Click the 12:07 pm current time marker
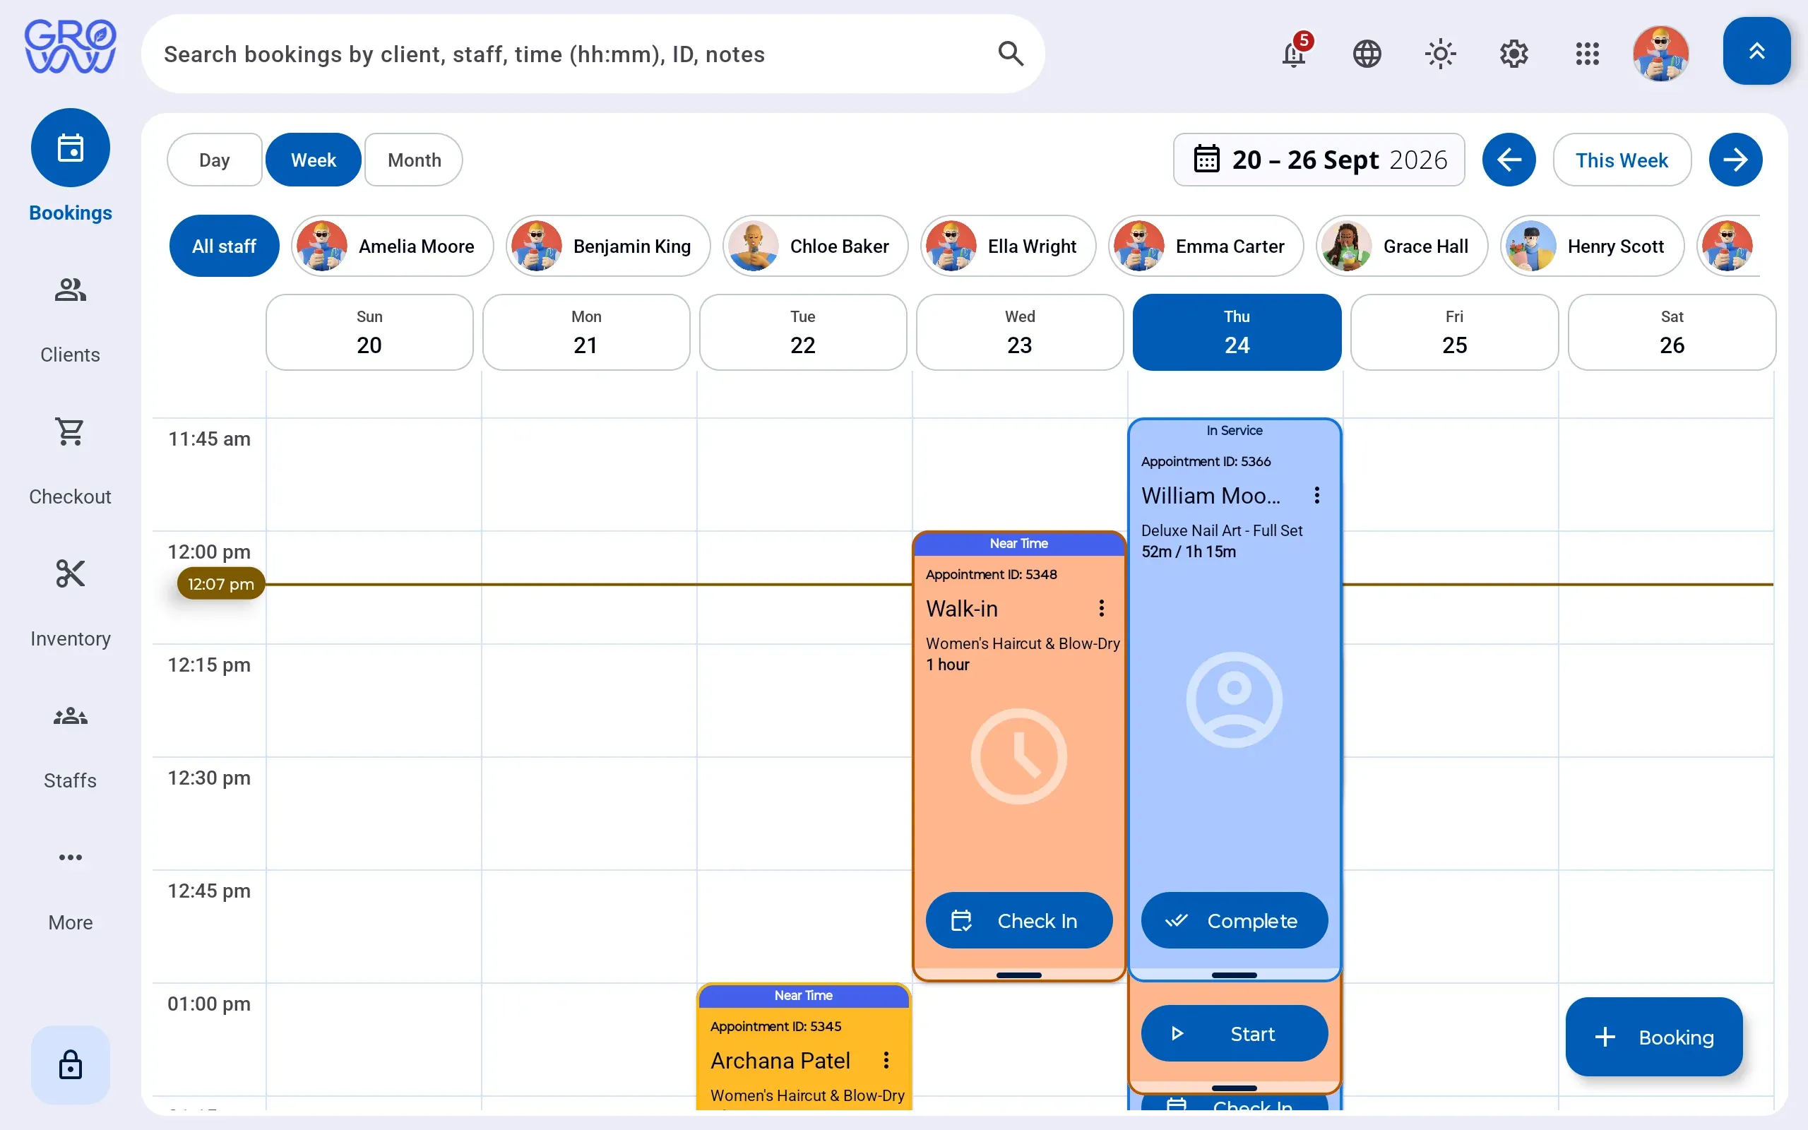Viewport: 1808px width, 1130px height. (x=220, y=583)
